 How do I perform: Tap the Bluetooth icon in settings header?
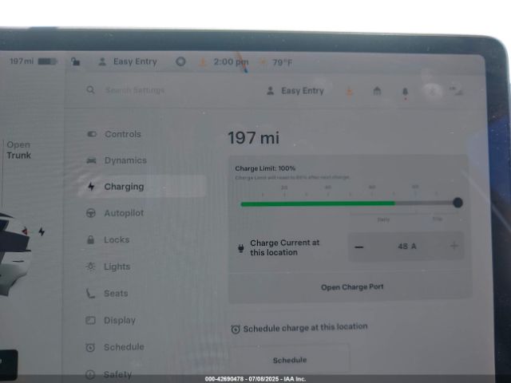[x=432, y=91]
